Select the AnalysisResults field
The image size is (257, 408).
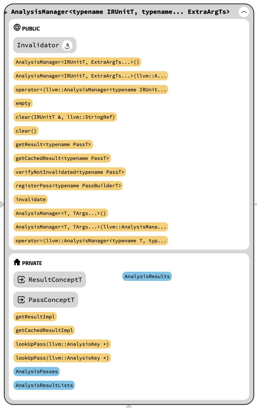coord(147,276)
